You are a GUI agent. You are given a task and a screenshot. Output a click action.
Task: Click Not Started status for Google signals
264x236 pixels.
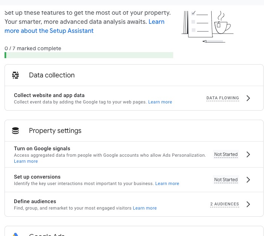pos(226,154)
